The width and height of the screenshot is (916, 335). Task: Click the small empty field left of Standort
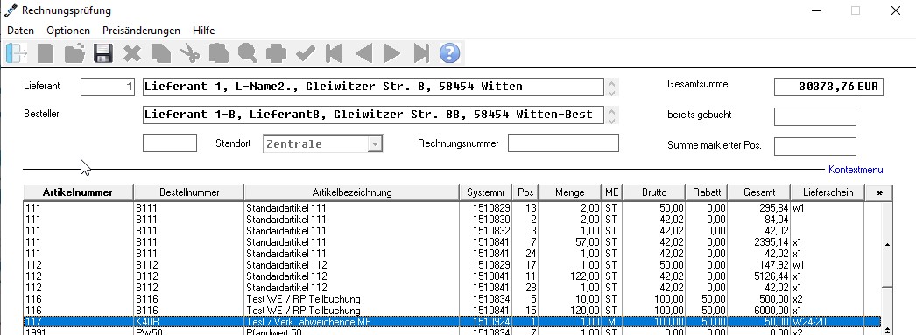(x=169, y=143)
